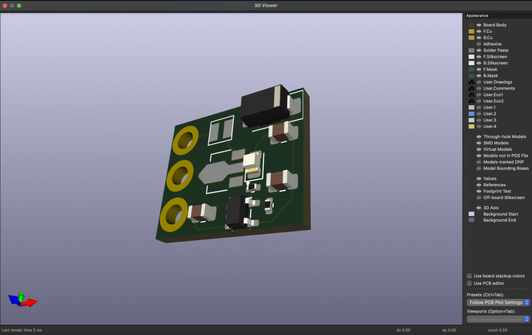532x335 pixels.
Task: Hide Solder Paste layer eye icon
Action: 478,50
